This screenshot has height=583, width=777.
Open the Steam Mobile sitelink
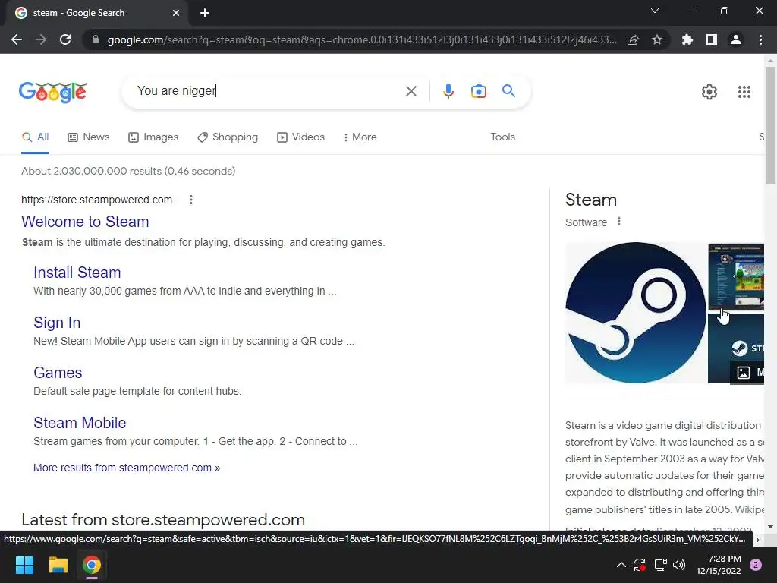tap(80, 423)
